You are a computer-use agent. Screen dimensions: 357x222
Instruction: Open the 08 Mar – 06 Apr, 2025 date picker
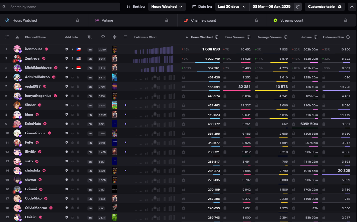[272, 7]
